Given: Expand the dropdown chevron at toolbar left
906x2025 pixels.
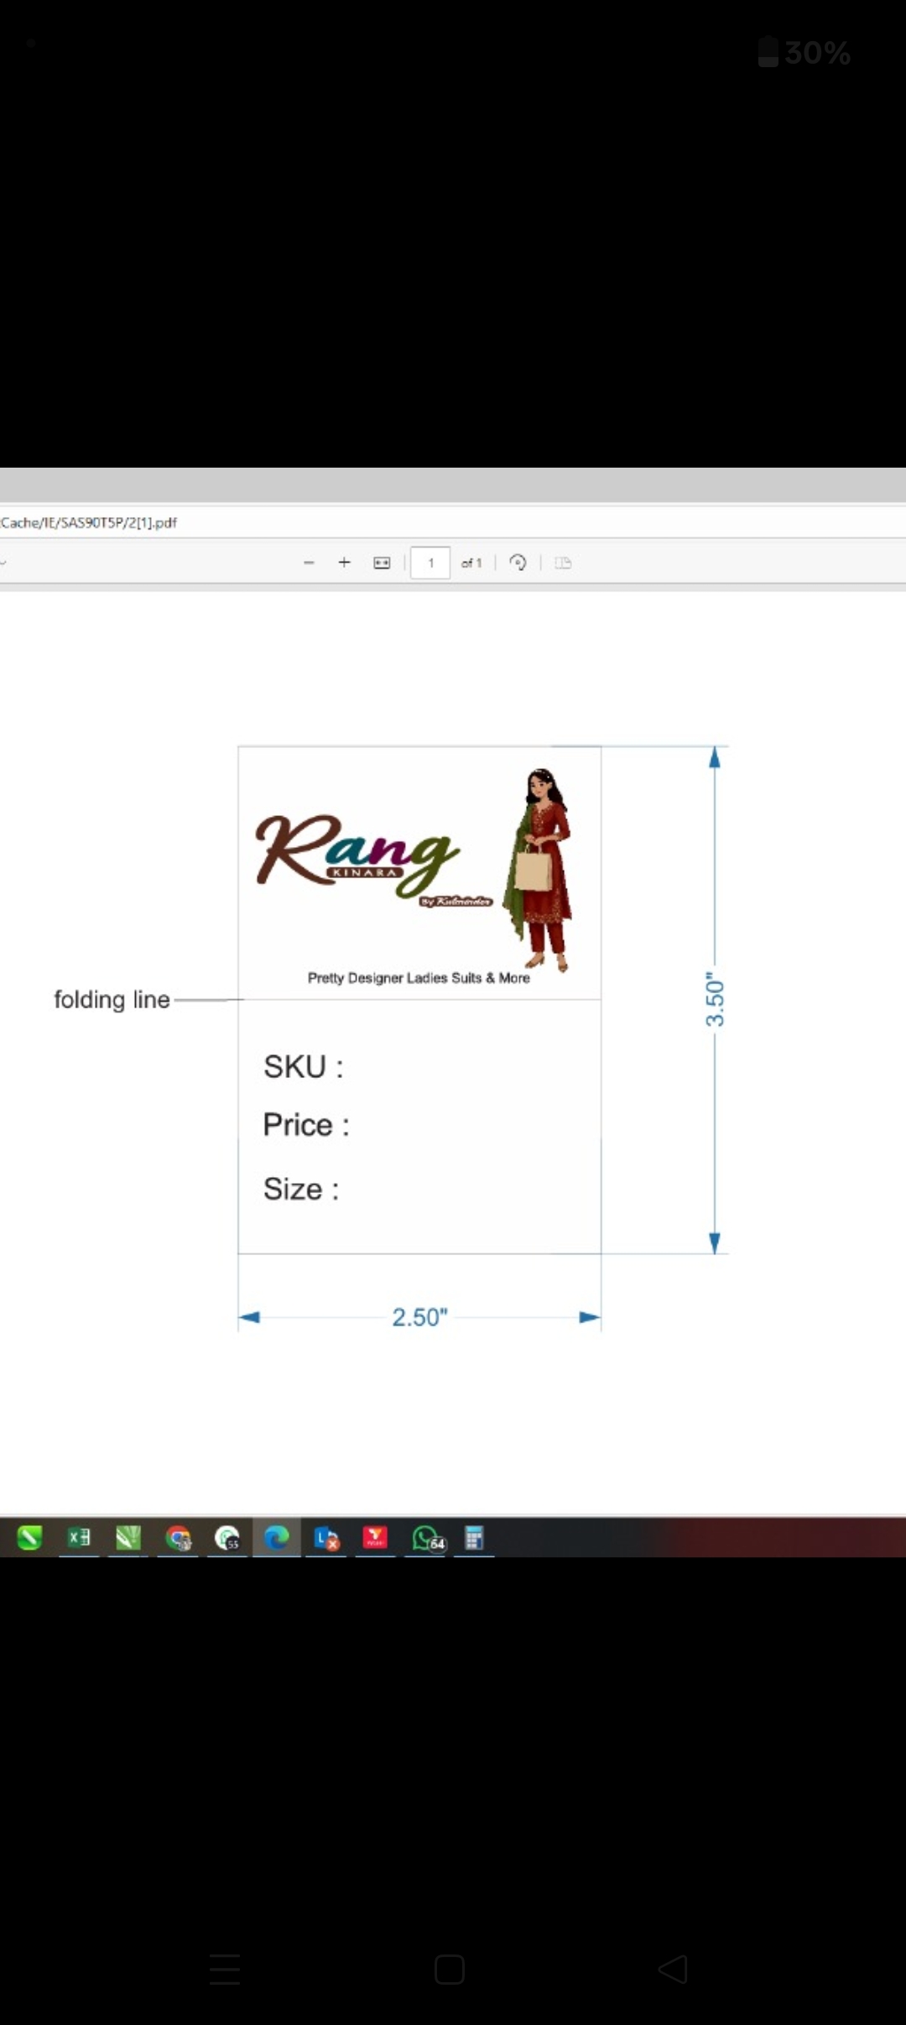Looking at the screenshot, I should click(4, 562).
